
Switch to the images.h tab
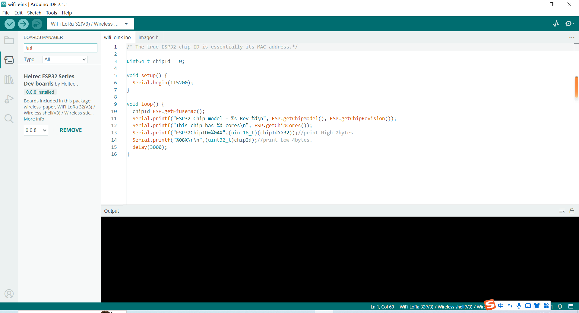[148, 37]
